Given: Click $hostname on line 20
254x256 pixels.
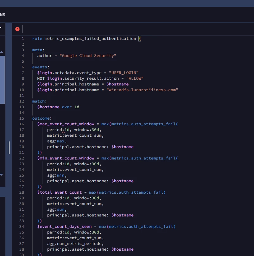Looking at the screenshot, I should tap(122, 147).
